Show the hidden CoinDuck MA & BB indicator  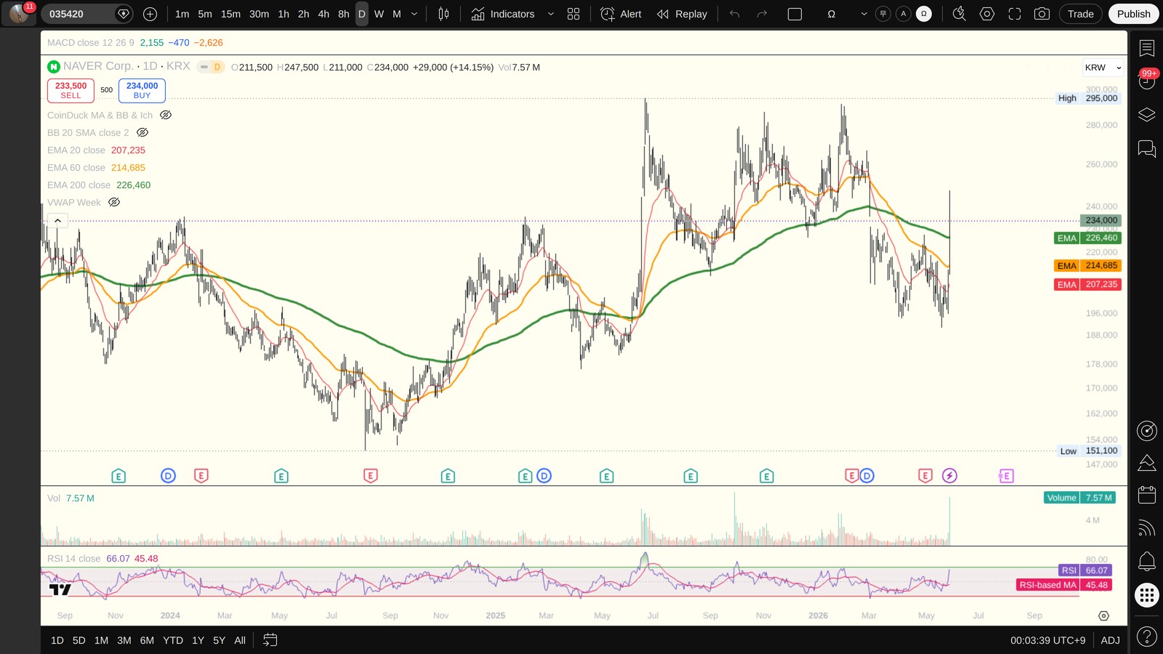tap(166, 115)
